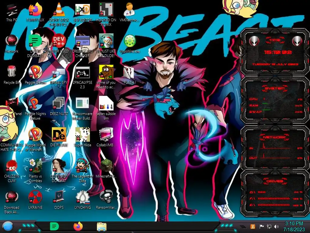310x233 pixels.
Task: Open the red fuzzy Chuzzle creature icon
Action: point(12,171)
